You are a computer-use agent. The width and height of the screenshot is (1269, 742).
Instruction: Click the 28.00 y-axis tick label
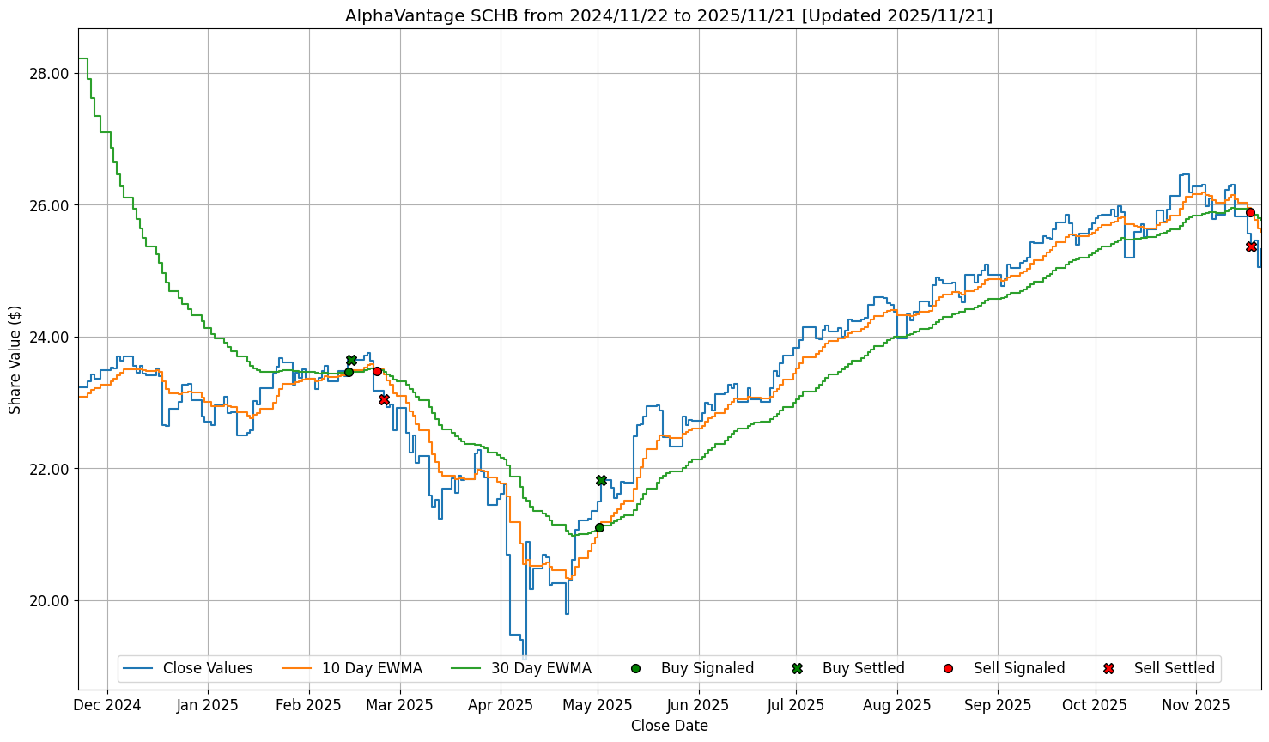49,74
